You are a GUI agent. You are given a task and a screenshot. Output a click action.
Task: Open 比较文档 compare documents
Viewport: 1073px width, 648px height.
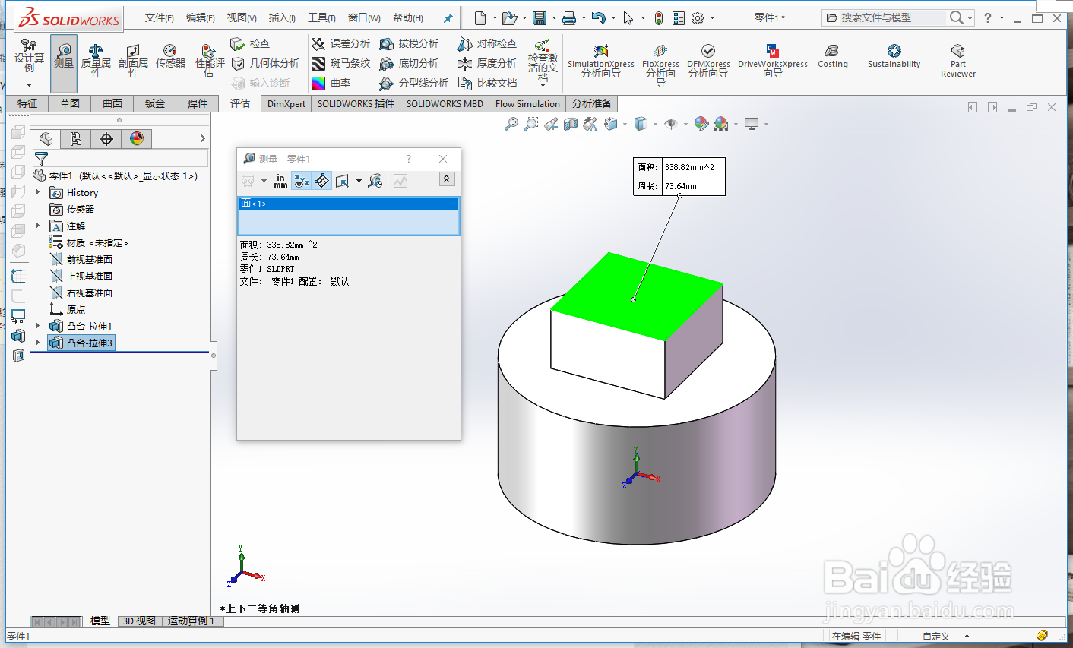pos(487,84)
